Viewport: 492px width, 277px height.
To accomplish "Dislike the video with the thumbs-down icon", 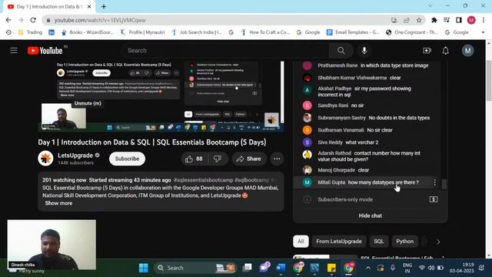I will pyautogui.click(x=218, y=159).
